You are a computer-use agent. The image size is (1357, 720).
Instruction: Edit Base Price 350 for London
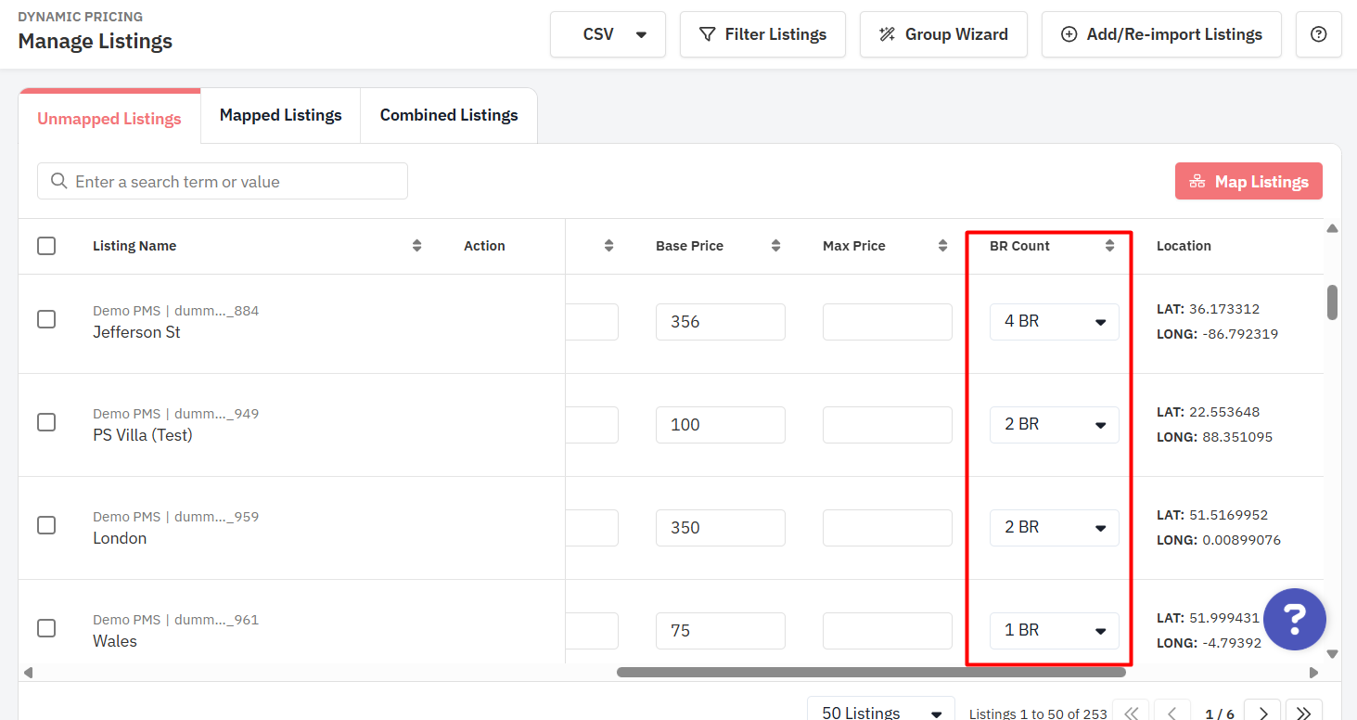pos(721,528)
